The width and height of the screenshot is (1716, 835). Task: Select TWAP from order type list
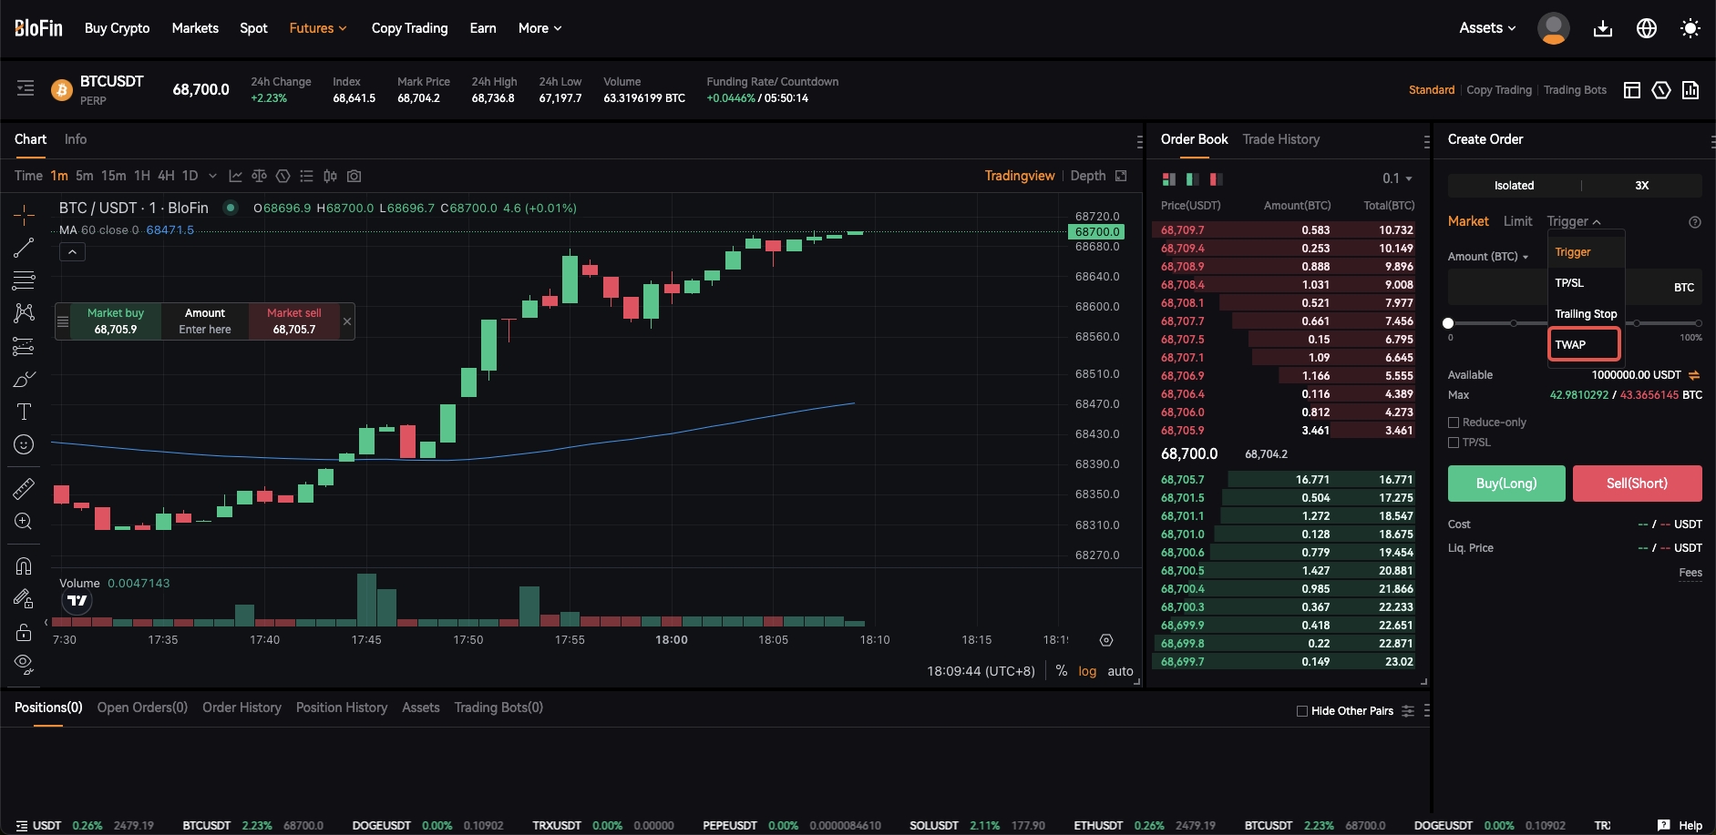[1584, 344]
